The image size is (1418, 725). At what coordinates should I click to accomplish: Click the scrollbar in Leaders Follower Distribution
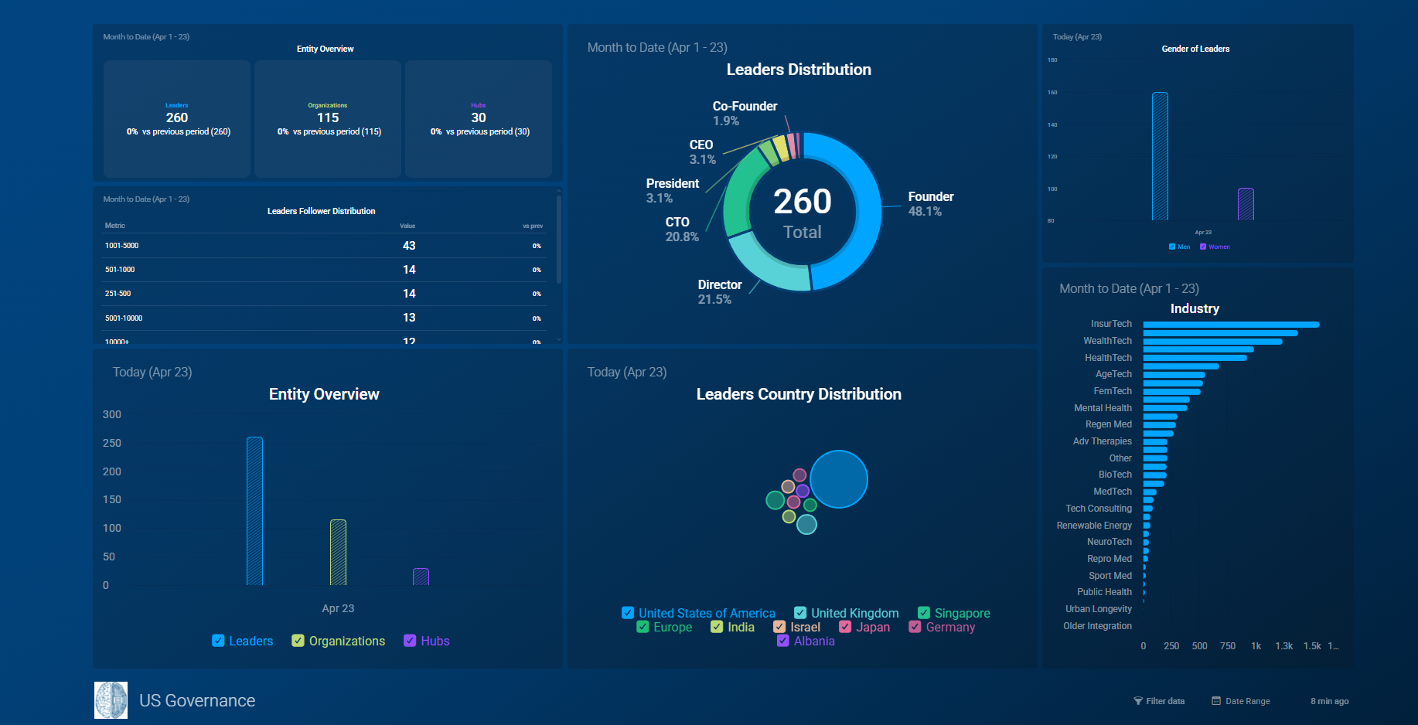[x=558, y=240]
